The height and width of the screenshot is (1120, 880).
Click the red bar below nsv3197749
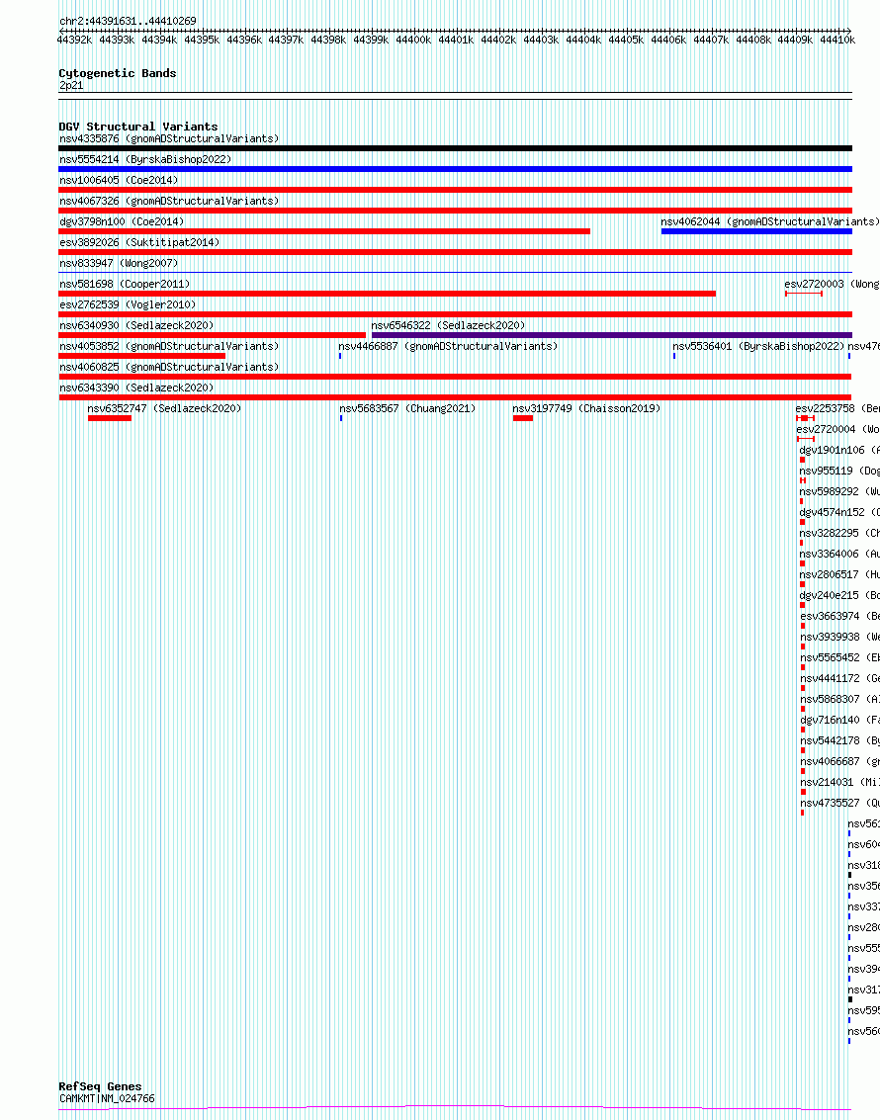coord(523,418)
